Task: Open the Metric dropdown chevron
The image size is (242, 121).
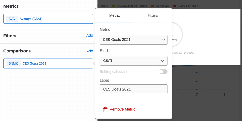Action: [163, 40]
